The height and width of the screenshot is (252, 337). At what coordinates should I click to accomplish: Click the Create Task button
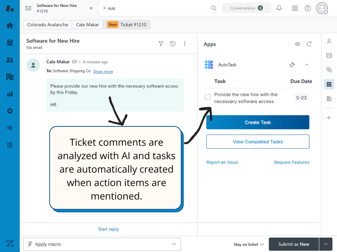[258, 122]
